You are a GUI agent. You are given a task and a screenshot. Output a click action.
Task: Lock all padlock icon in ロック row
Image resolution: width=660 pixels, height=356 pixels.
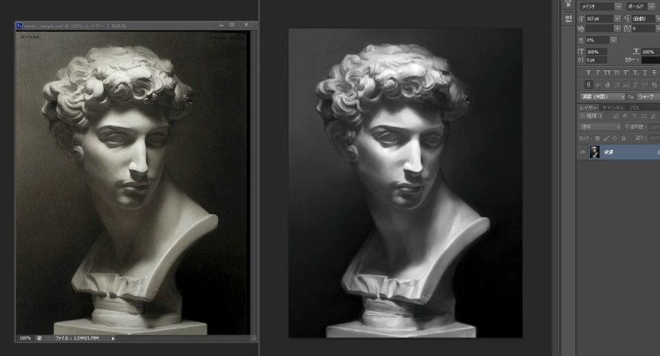(624, 138)
